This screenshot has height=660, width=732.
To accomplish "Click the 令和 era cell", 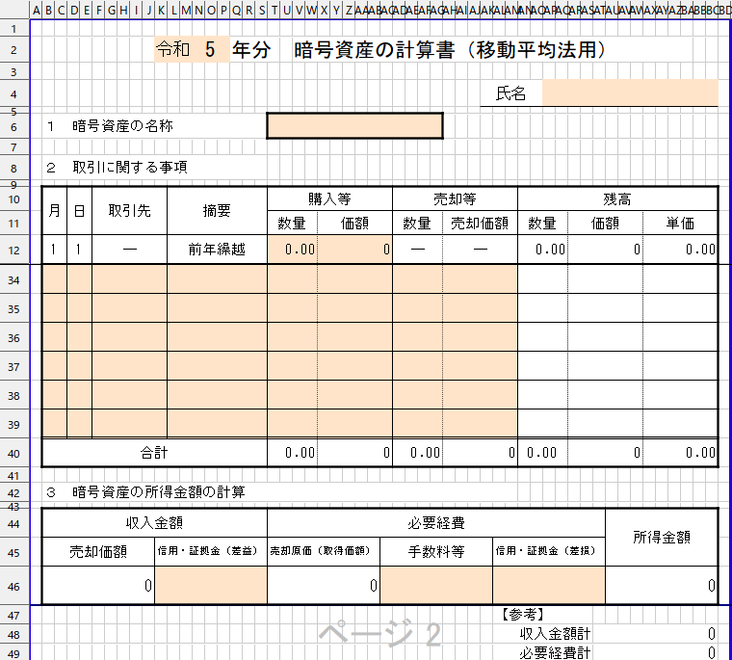I will (172, 49).
